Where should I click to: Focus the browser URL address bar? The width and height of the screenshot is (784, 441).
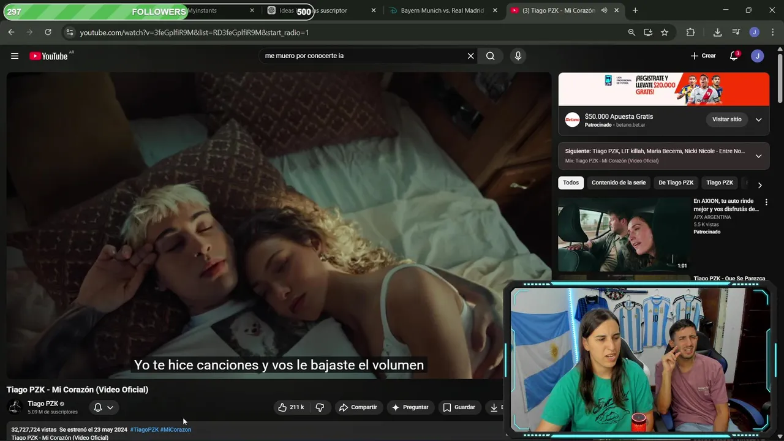point(349,32)
